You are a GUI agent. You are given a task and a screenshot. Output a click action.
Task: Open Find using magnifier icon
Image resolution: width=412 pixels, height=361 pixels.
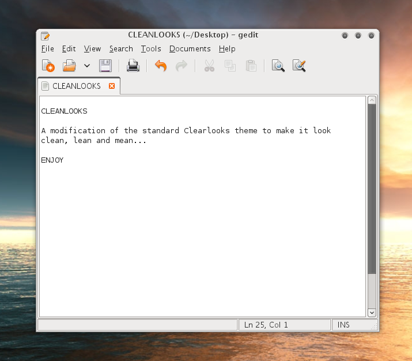point(278,66)
